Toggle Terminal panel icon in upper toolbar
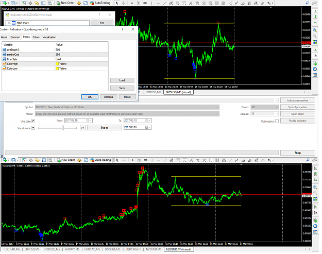Viewport: 322px width, 254px height. [43, 3]
